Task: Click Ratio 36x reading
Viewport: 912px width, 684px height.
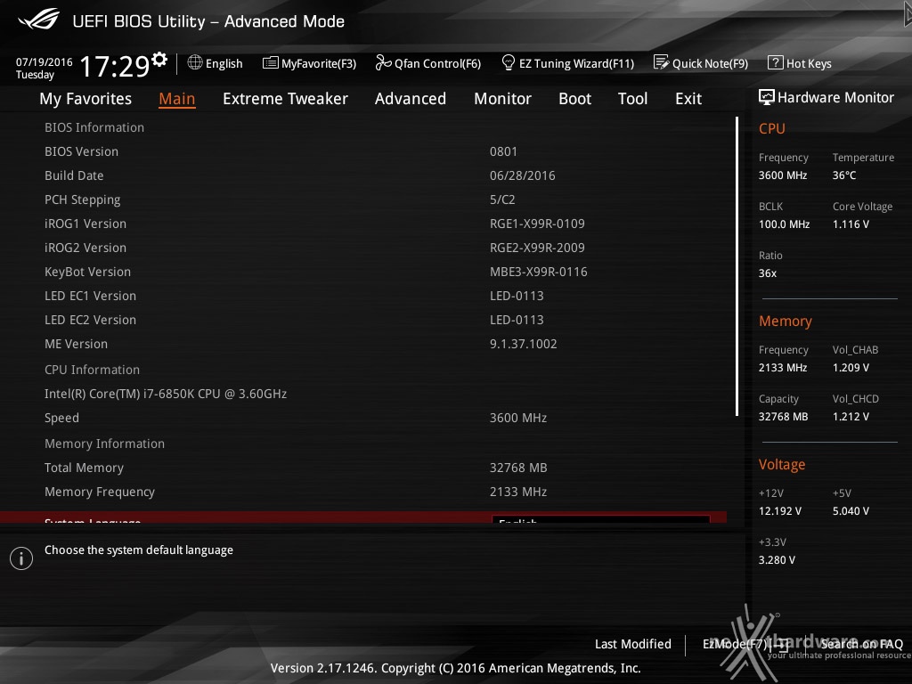Action: pyautogui.click(x=767, y=273)
